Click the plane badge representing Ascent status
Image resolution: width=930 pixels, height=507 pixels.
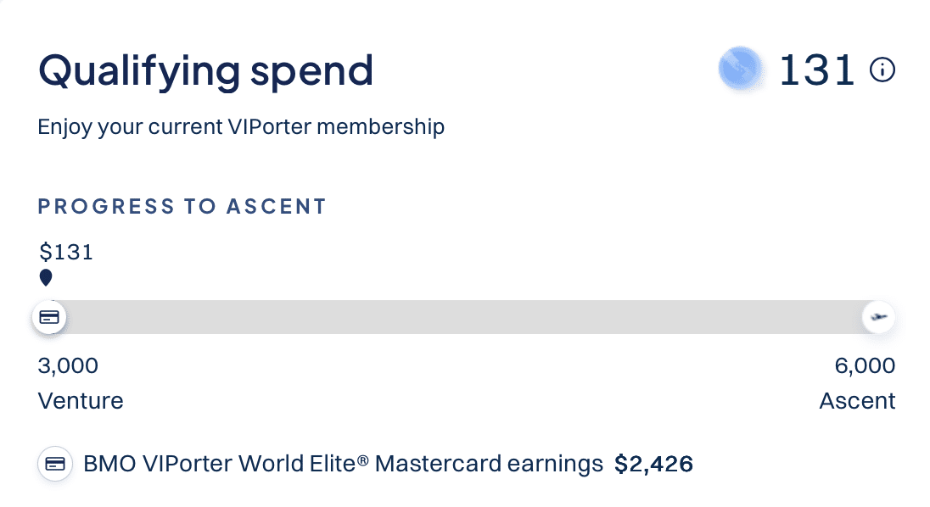tap(879, 317)
